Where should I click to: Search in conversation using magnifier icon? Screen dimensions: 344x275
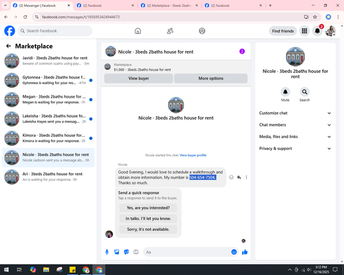(305, 92)
